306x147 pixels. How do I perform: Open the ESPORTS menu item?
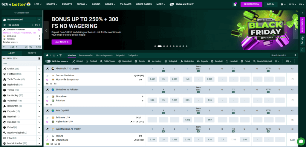pyautogui.click(x=67, y=4)
